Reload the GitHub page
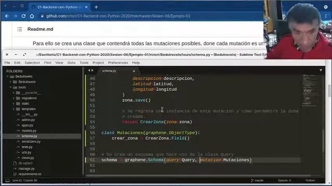 pyautogui.click(x=23, y=16)
